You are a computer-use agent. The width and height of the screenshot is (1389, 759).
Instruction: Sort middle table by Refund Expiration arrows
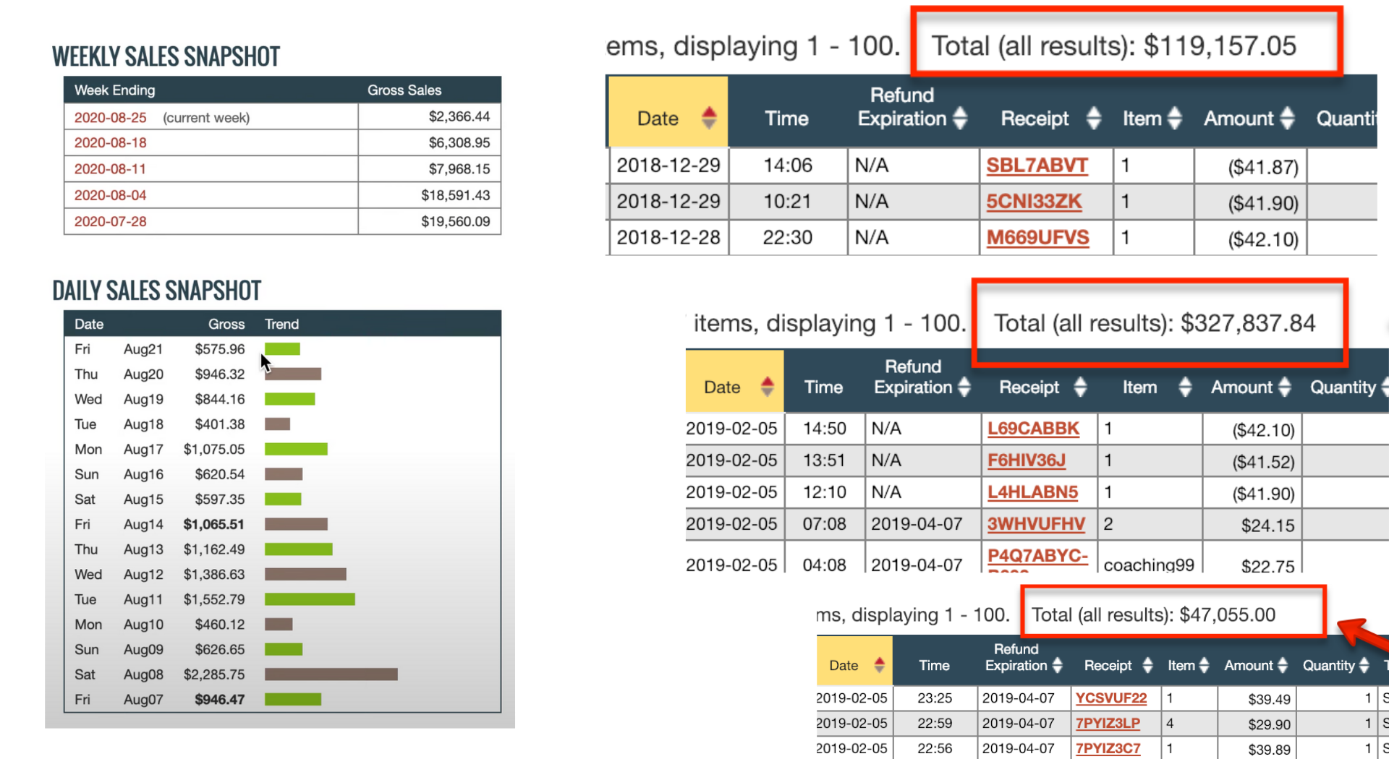pyautogui.click(x=964, y=387)
